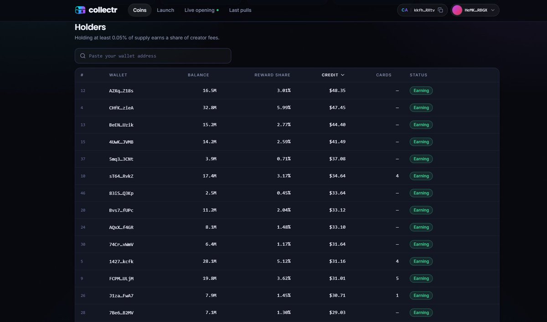Click the wallet avatar next to HeMK…RBGX

[x=457, y=10]
